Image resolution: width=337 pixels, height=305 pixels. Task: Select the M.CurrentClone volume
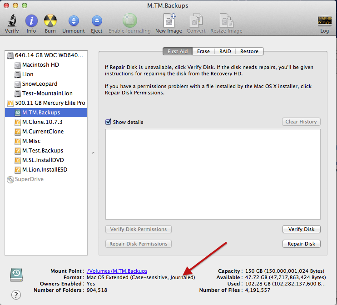pyautogui.click(x=46, y=132)
